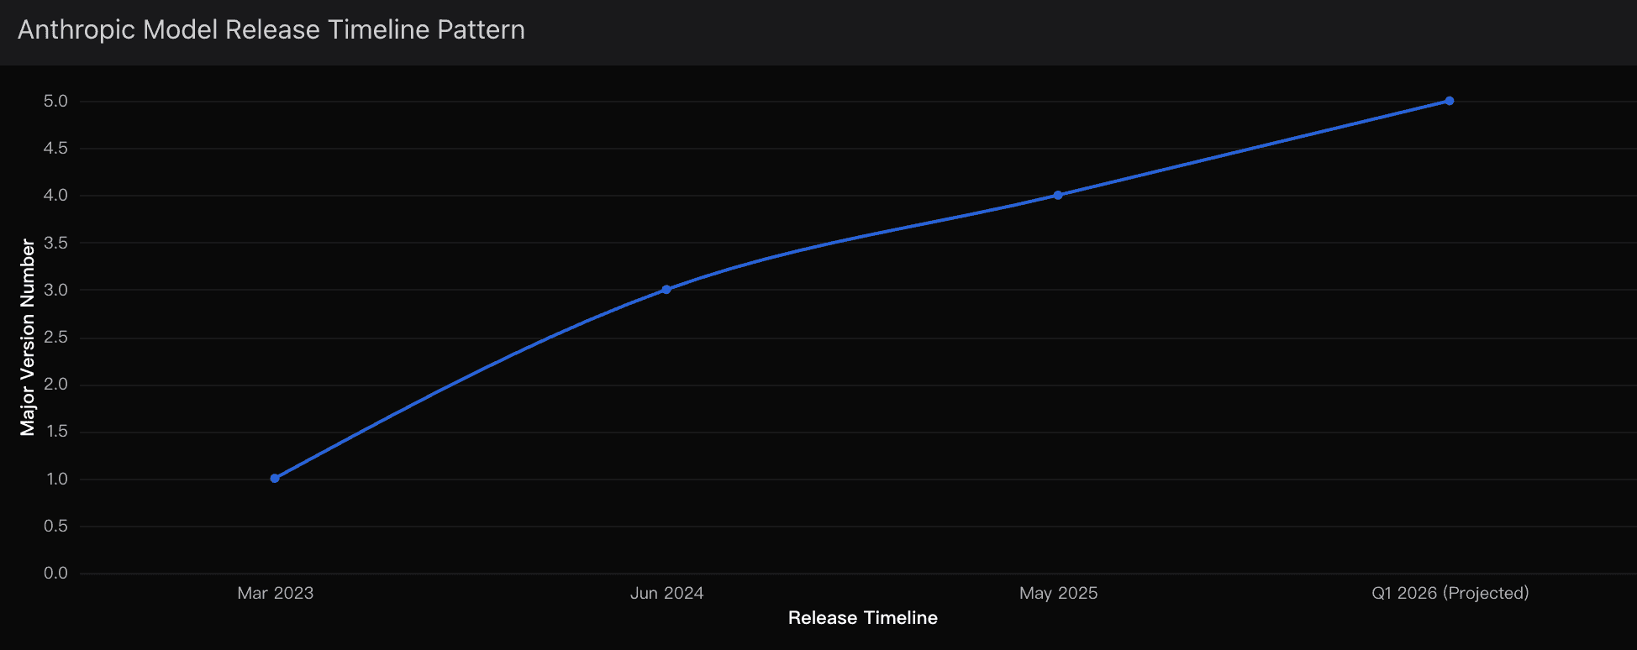This screenshot has height=650, width=1637.
Task: Click the Jun 2024 data point at version 3.0
Action: pyautogui.click(x=666, y=290)
